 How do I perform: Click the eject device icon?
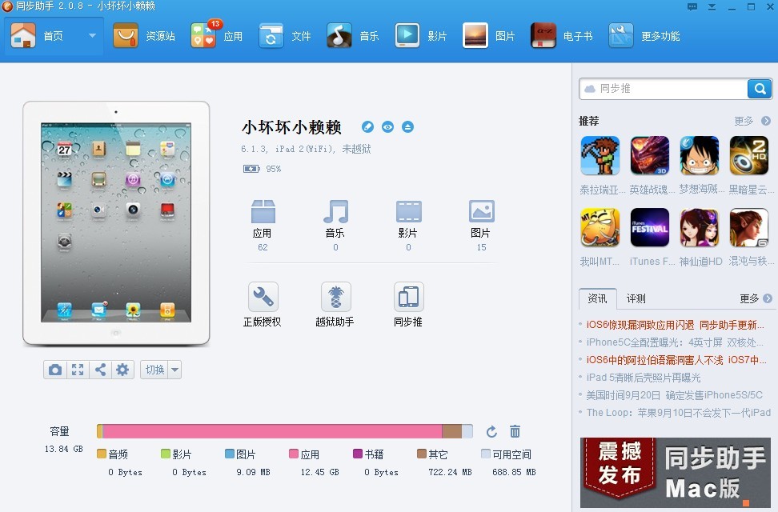(x=407, y=127)
